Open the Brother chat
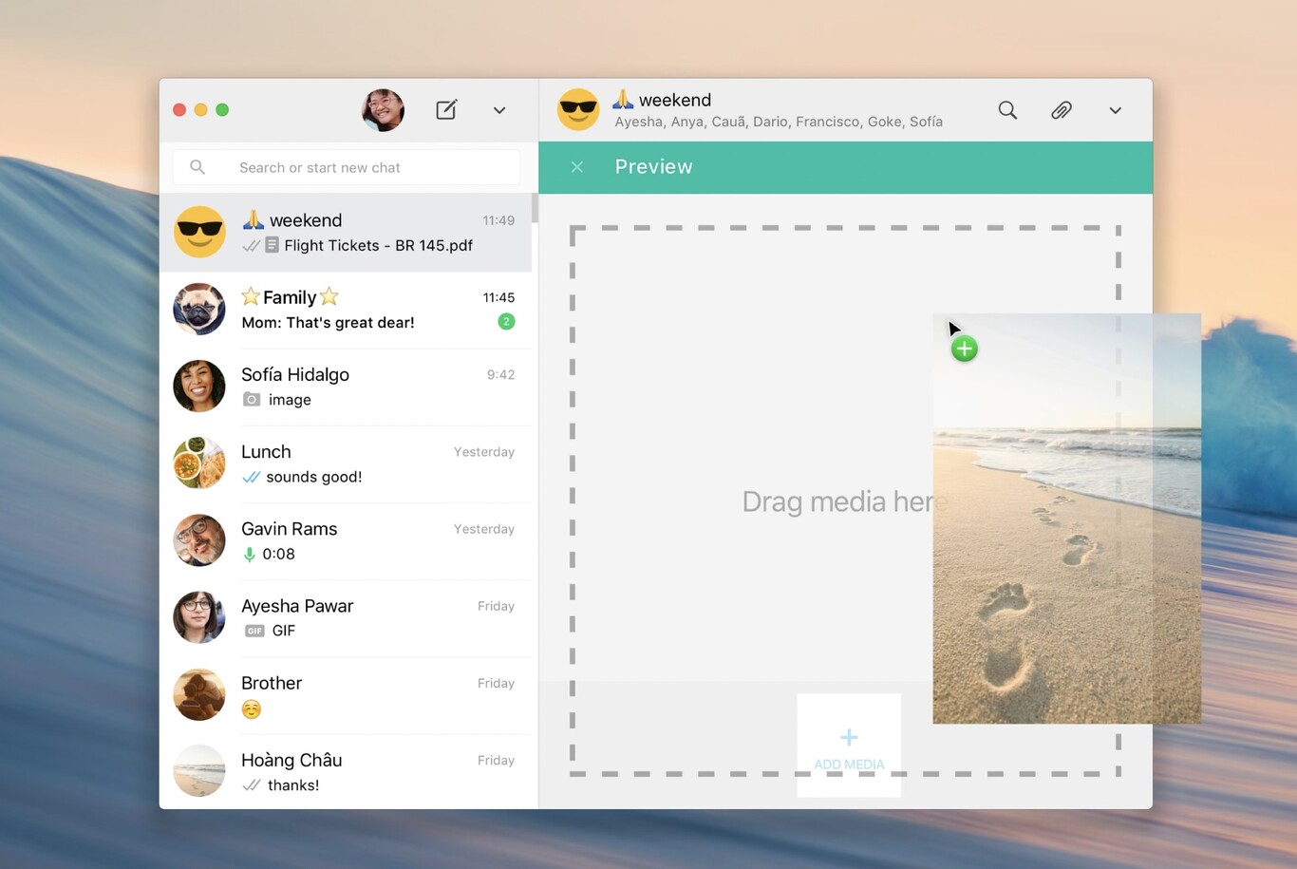 tap(346, 694)
